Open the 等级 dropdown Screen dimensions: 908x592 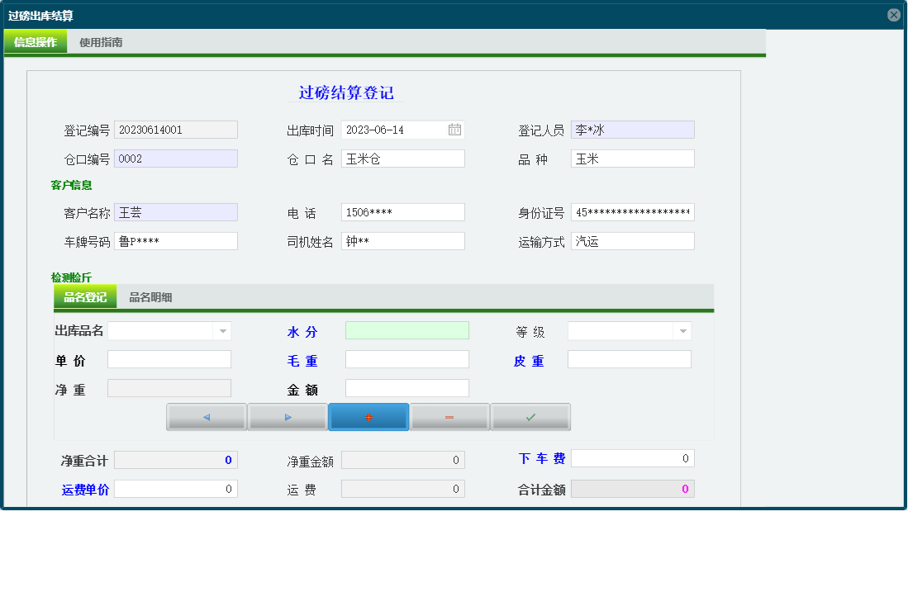pyautogui.click(x=681, y=330)
